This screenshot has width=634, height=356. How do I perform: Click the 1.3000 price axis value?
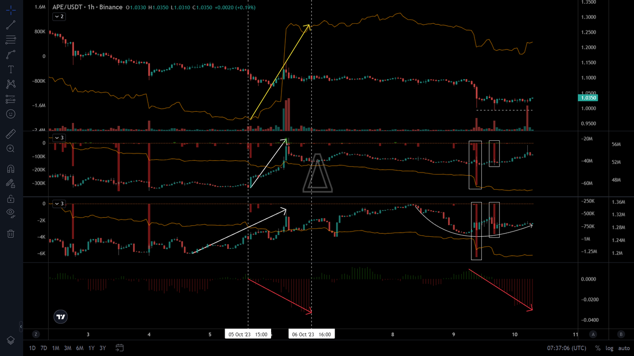(x=588, y=17)
